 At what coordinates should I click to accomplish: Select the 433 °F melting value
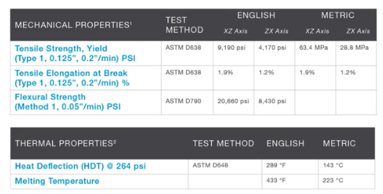pyautogui.click(x=276, y=180)
